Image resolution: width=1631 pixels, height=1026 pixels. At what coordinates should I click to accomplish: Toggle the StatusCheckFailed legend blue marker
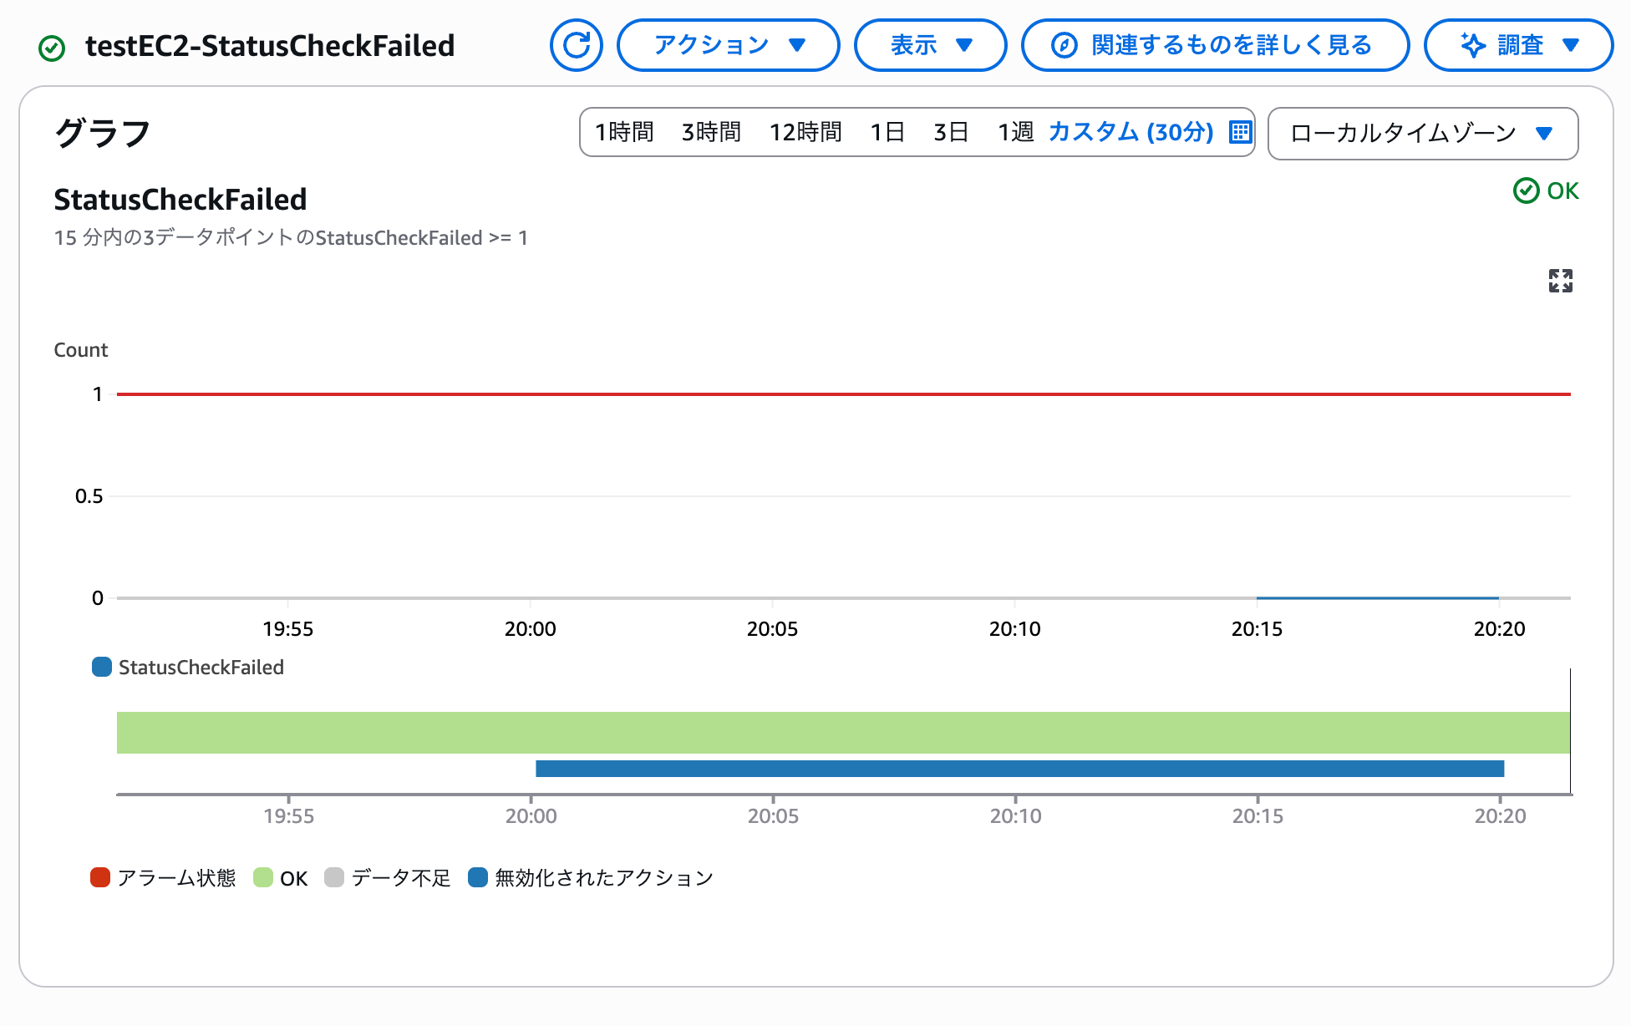[x=102, y=667]
